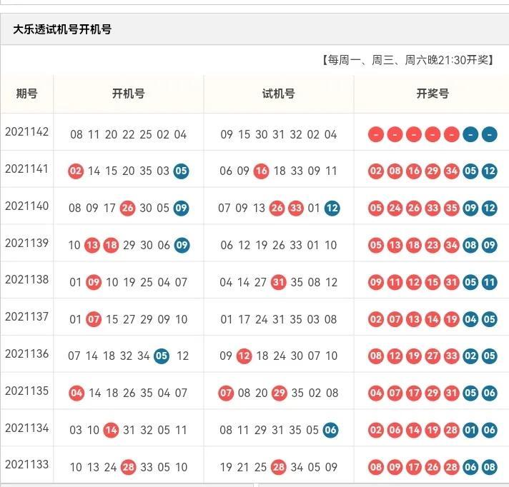Screen dimensions: 509x487
Task: Click red ball 13 in 2021139 开机号
Action: tap(92, 245)
